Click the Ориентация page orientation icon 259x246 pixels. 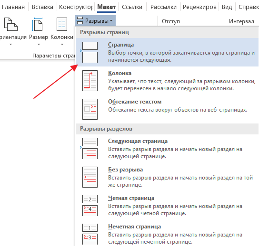pos(11,24)
